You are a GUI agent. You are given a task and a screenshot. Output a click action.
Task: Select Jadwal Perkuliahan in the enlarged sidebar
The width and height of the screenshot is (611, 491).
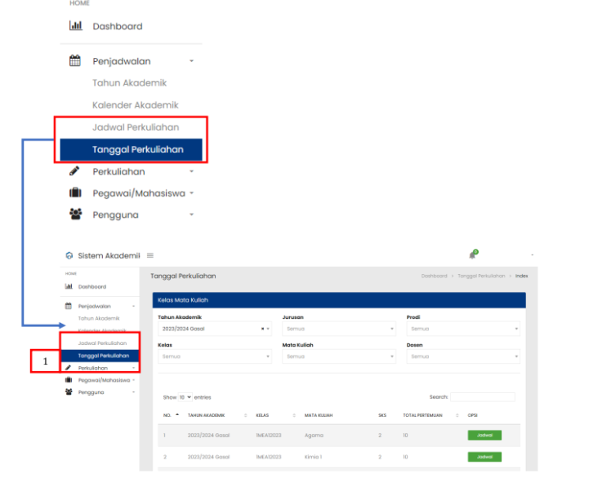pyautogui.click(x=136, y=127)
